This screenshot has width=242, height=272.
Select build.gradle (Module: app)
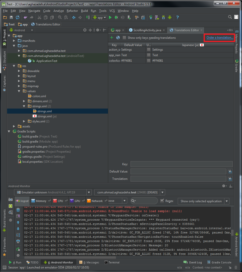coord(38,142)
